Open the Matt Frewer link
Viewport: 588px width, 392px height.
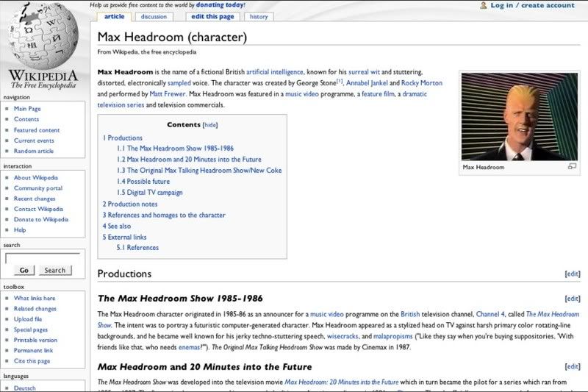coord(168,94)
